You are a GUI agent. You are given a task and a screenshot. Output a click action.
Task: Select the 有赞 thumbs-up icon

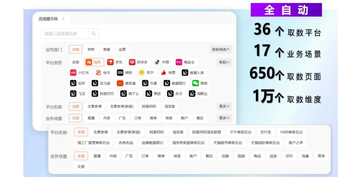point(164,73)
